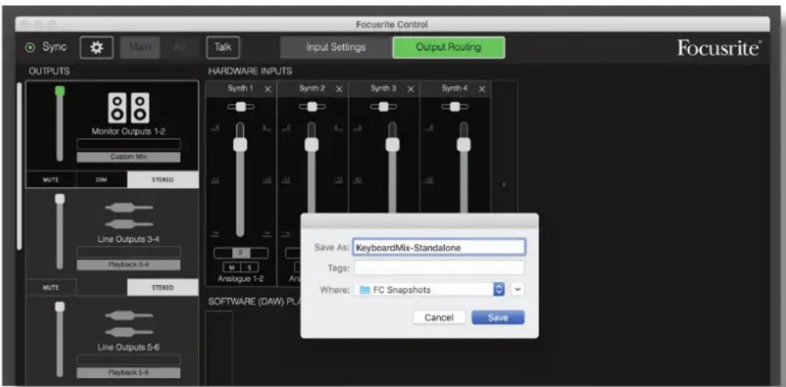Click the Synth 4 channel fader handle
This screenshot has width=786, height=387.
pyautogui.click(x=463, y=145)
